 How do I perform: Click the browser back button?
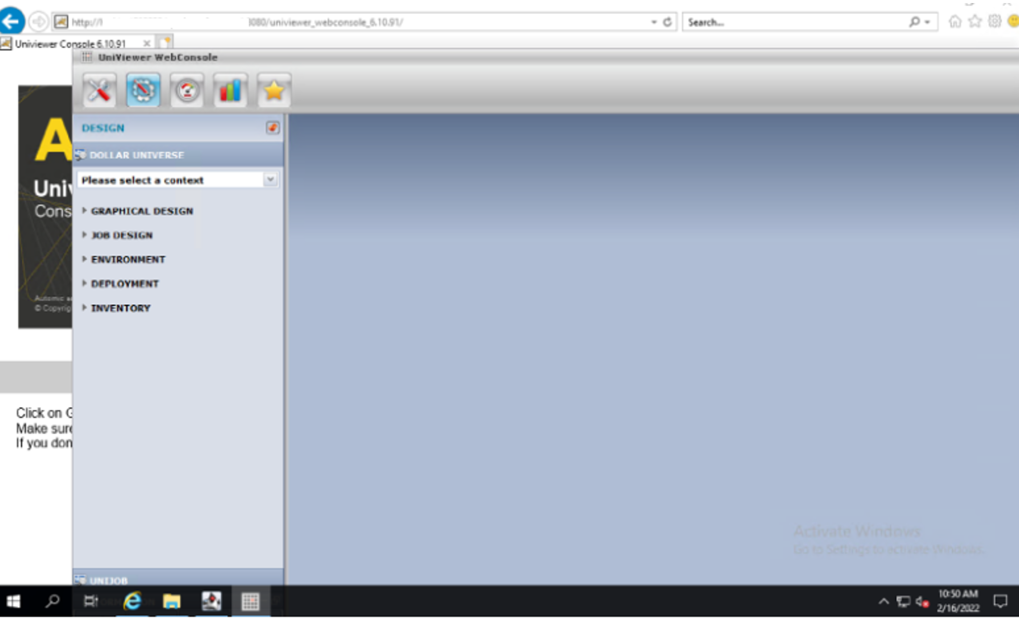(x=12, y=21)
